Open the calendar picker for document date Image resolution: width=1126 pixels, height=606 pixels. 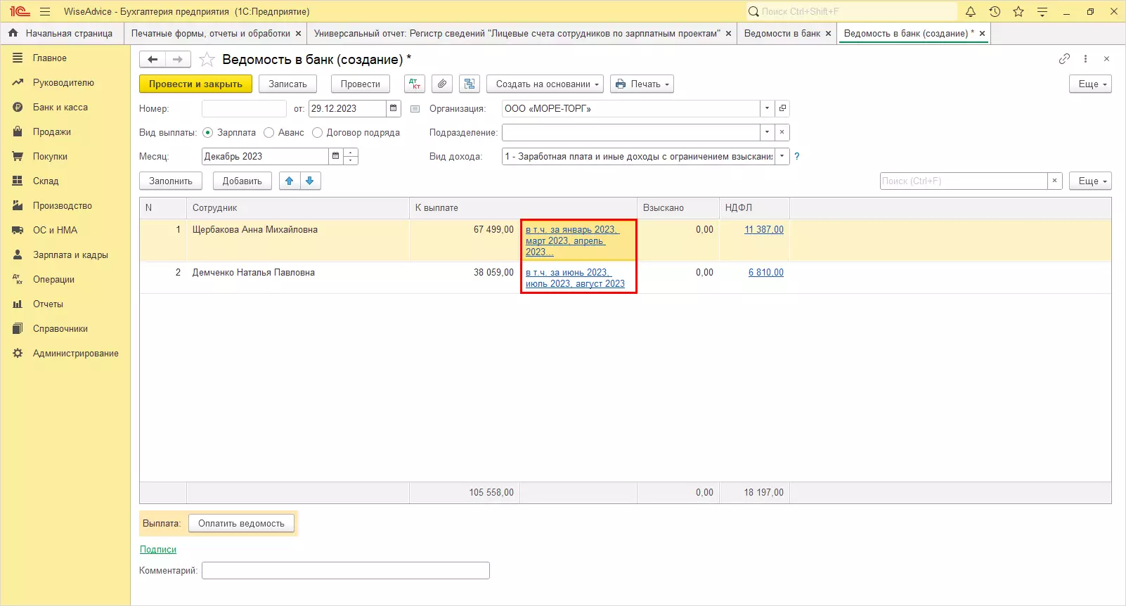click(x=394, y=109)
